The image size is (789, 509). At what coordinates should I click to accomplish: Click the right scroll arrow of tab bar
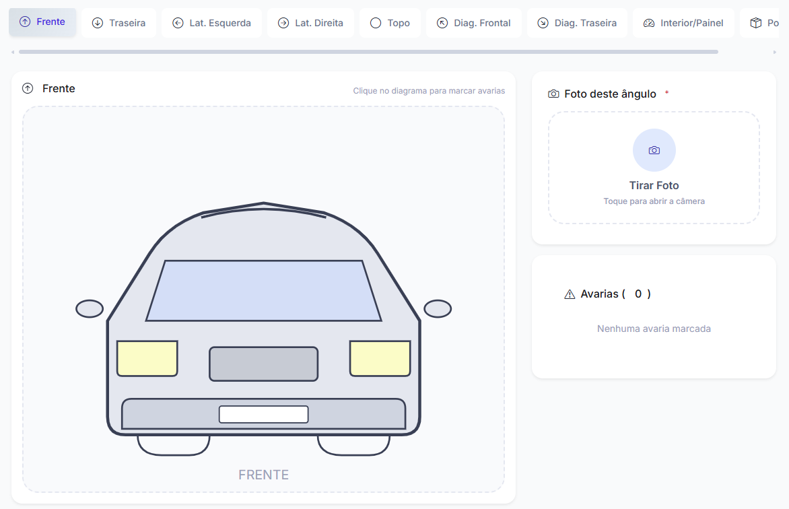coord(775,52)
